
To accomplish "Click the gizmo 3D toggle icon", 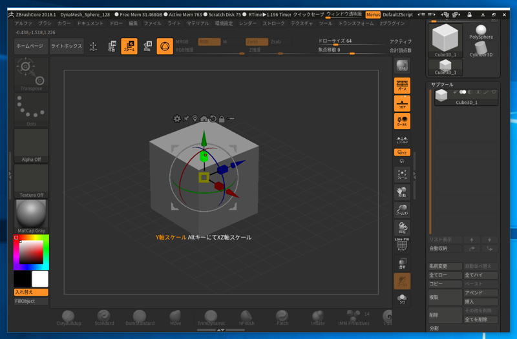I will [165, 46].
